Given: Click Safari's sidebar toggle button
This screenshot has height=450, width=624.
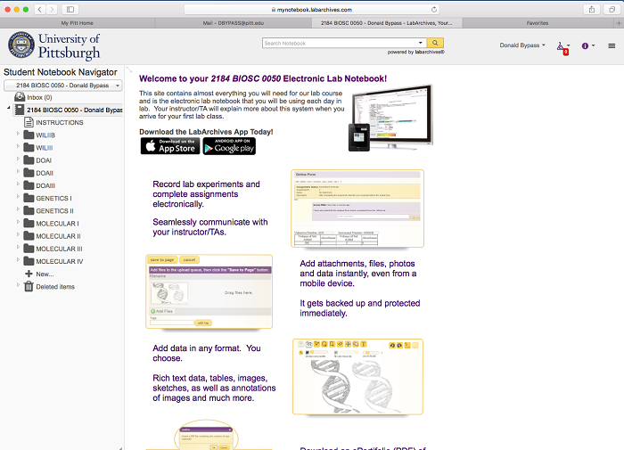Looking at the screenshot, I should pos(70,9).
